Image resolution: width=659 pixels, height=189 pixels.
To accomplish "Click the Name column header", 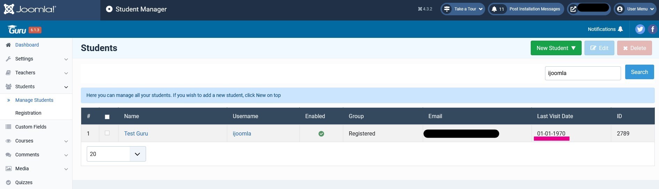I will coord(131,116).
